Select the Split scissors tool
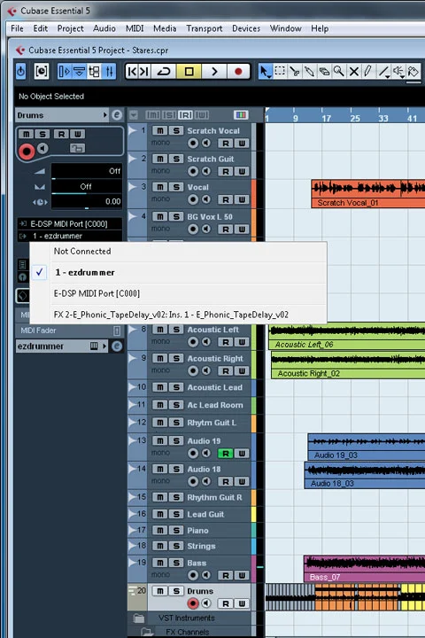Image resolution: width=425 pixels, height=638 pixels. pyautogui.click(x=295, y=72)
